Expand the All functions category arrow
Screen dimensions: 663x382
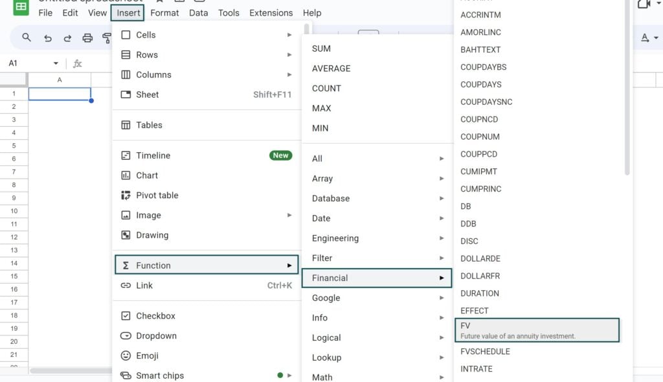[x=442, y=158]
